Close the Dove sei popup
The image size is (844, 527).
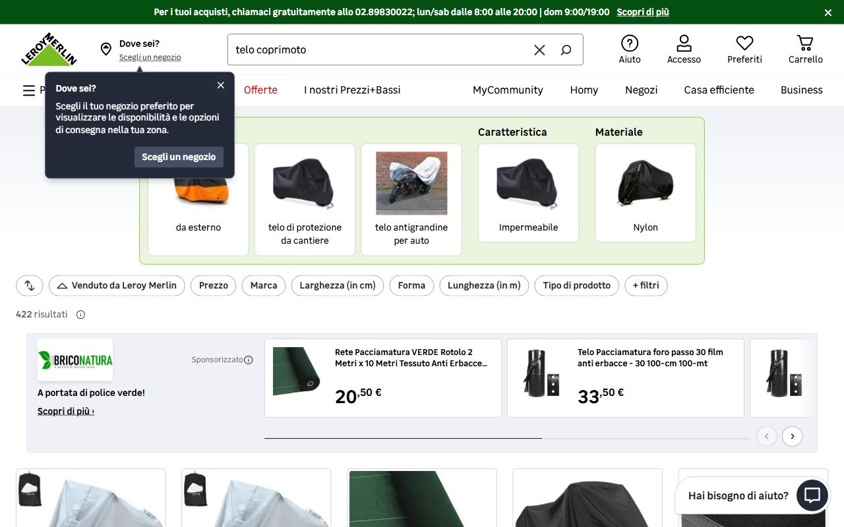point(221,85)
